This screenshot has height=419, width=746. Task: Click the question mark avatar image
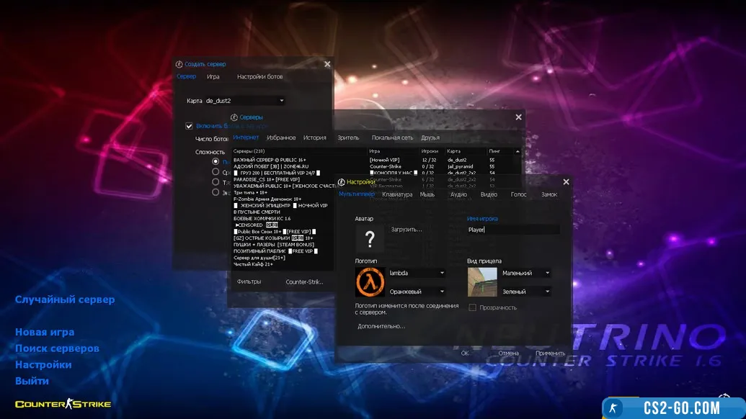click(370, 238)
